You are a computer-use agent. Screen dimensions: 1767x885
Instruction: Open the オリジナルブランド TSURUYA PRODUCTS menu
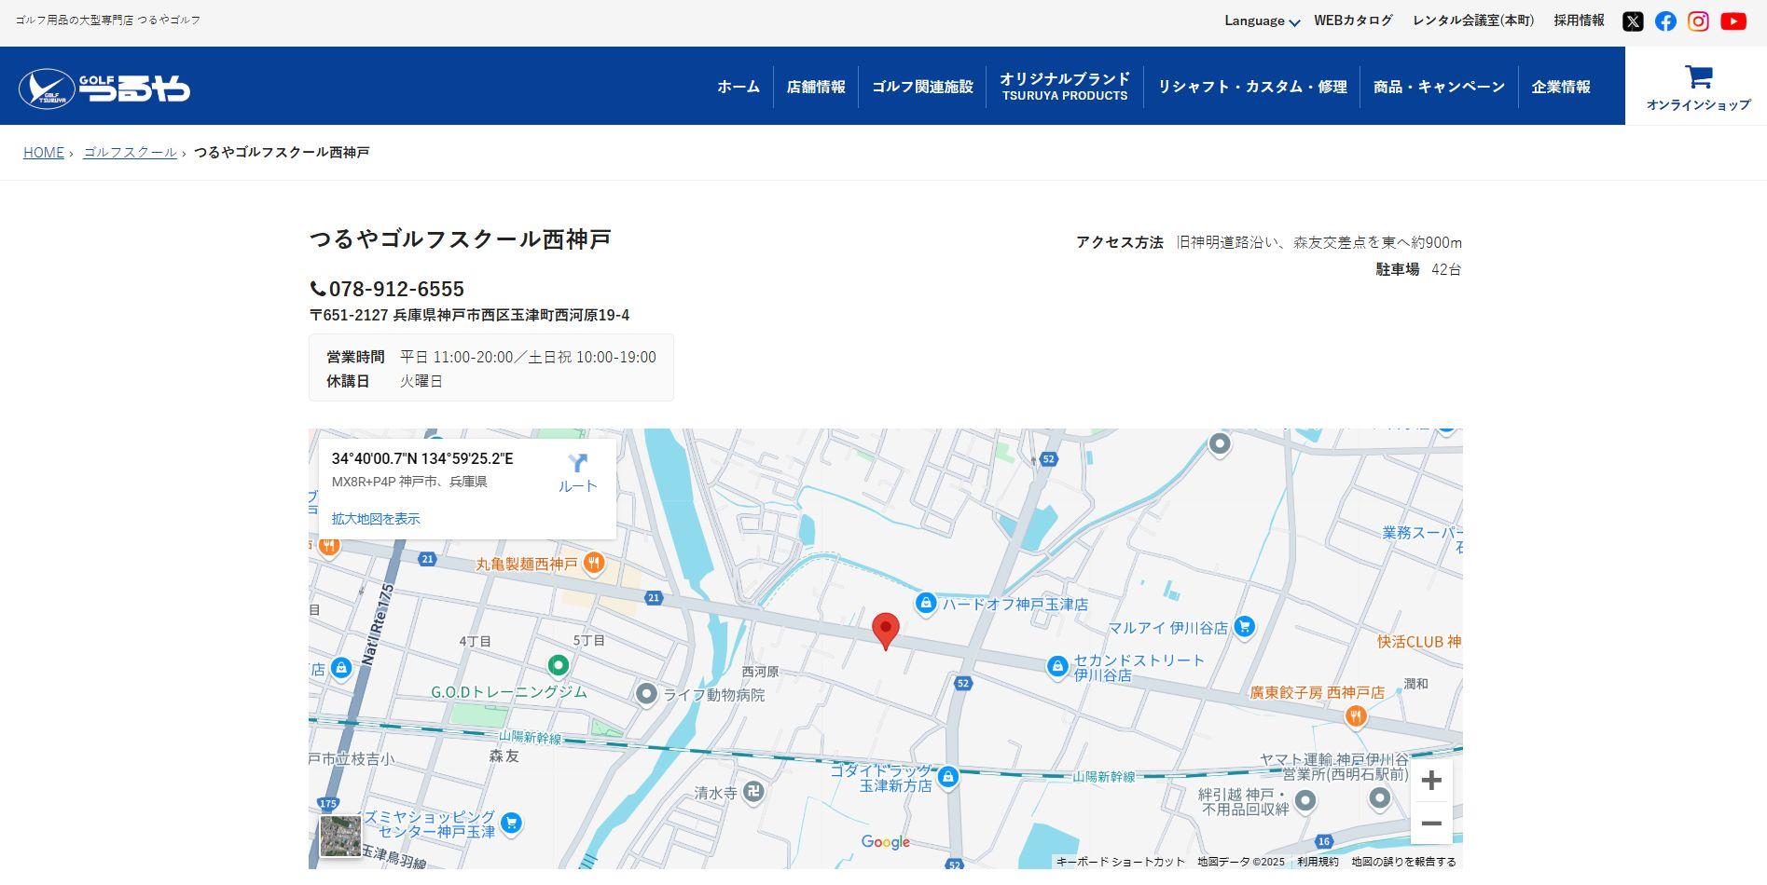pyautogui.click(x=1065, y=87)
